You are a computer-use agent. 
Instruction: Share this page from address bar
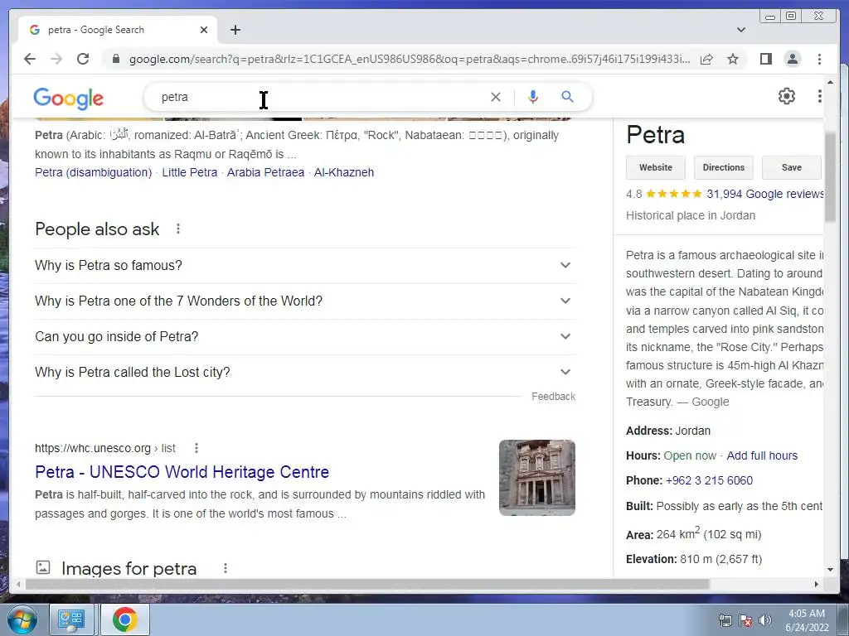[x=706, y=59]
